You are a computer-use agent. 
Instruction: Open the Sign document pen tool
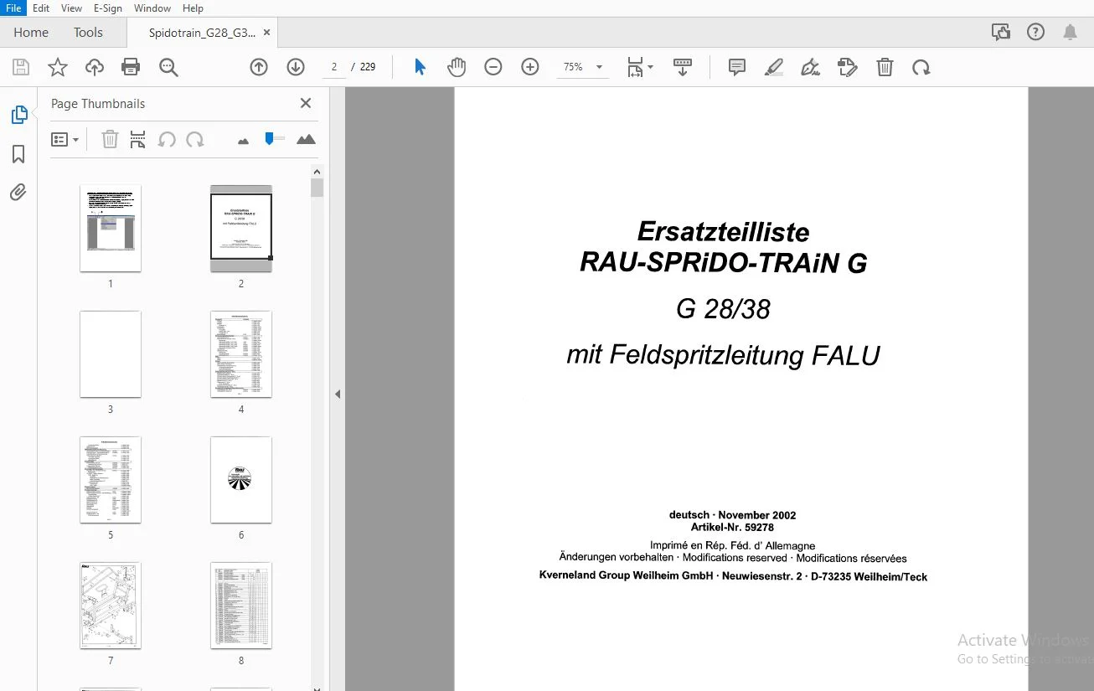(810, 67)
